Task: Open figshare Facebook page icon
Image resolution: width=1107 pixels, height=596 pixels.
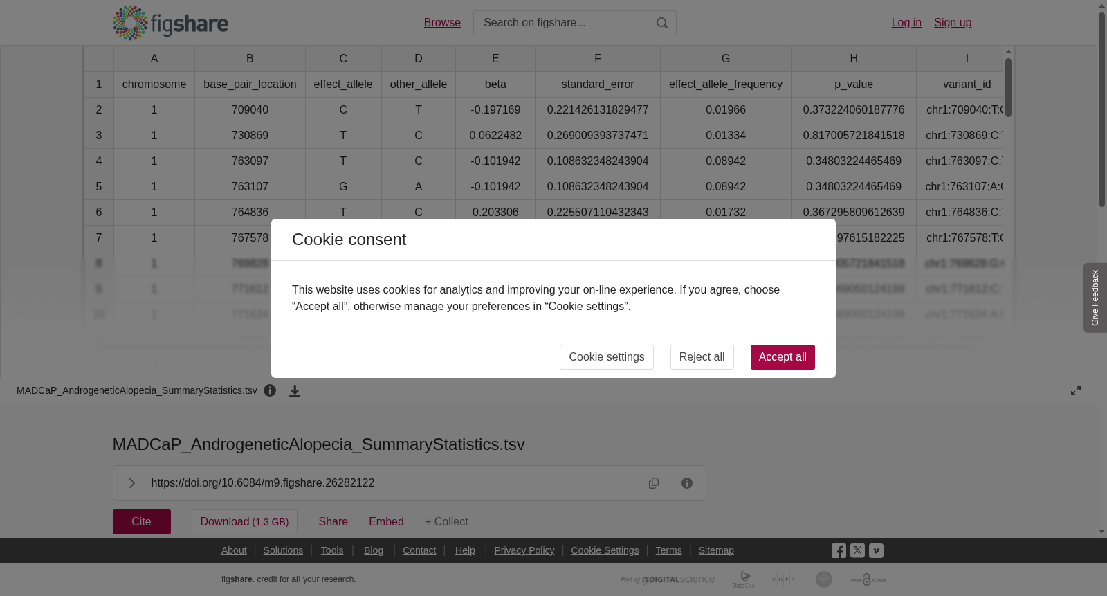Action: tap(839, 550)
